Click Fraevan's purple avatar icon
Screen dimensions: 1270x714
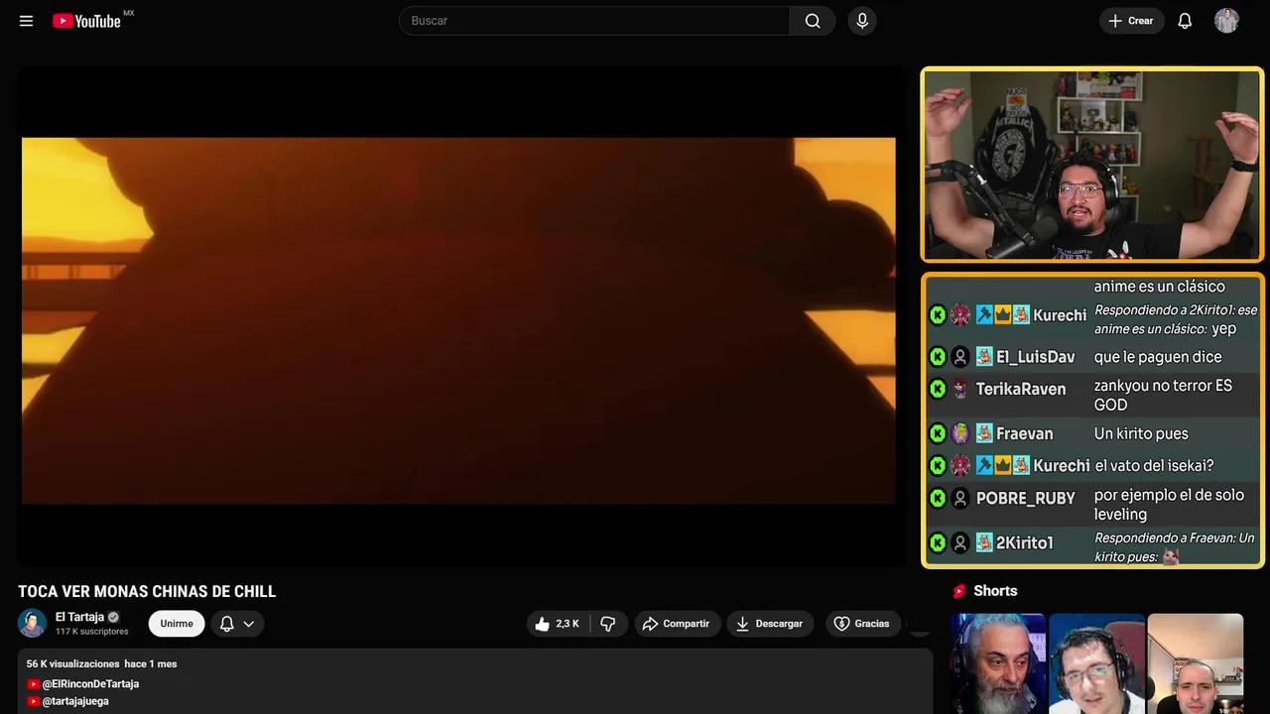[960, 433]
